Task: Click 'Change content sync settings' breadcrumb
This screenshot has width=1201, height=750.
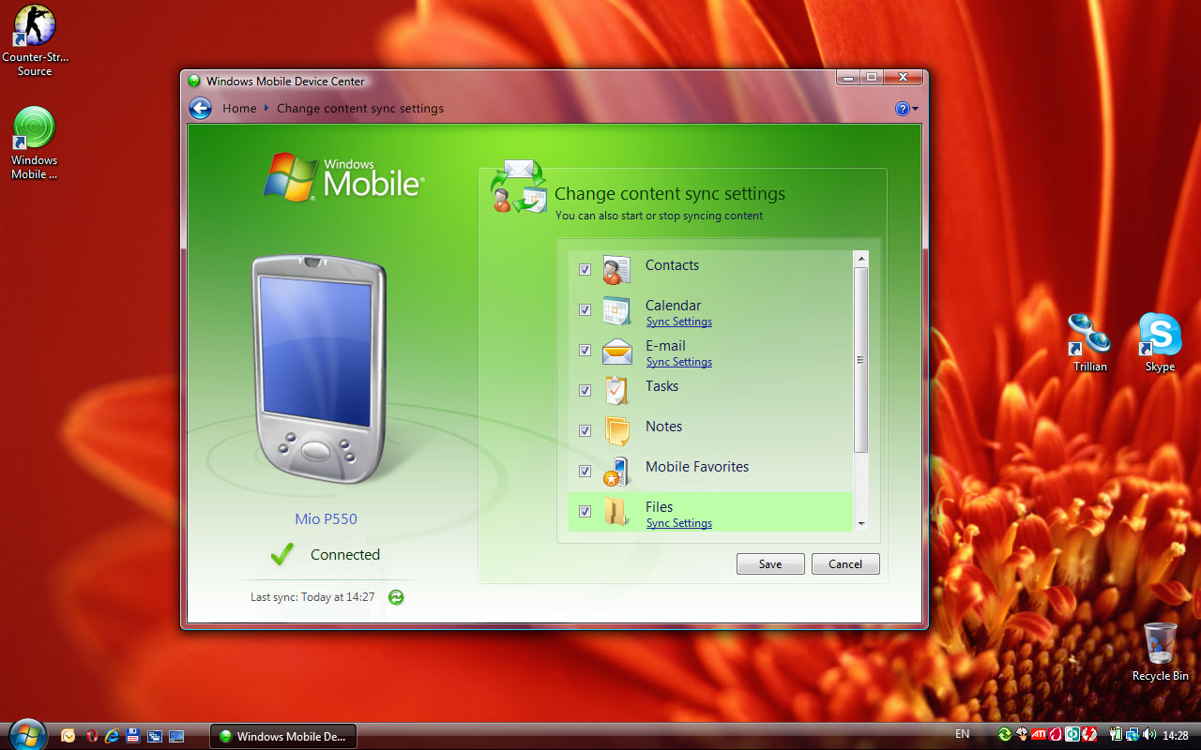Action: pos(360,109)
